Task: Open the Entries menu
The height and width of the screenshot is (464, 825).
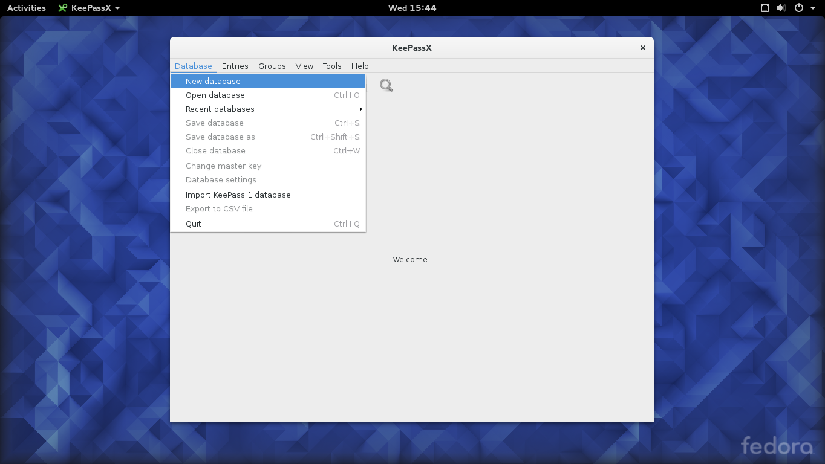Action: click(x=235, y=66)
